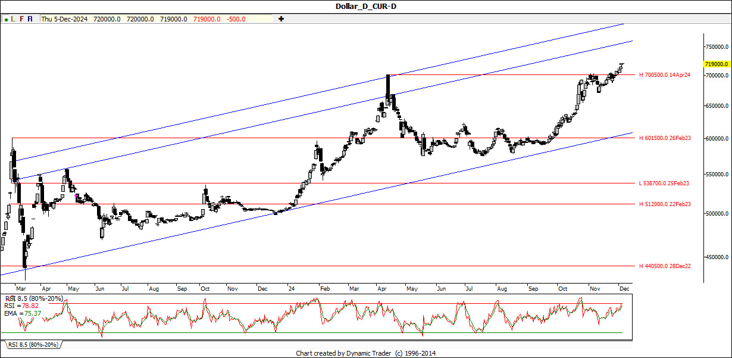732x358 pixels.
Task: Click the RSI = 78.82 readout
Action: coord(23,306)
